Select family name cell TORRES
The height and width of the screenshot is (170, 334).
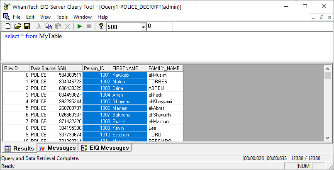tap(165, 82)
